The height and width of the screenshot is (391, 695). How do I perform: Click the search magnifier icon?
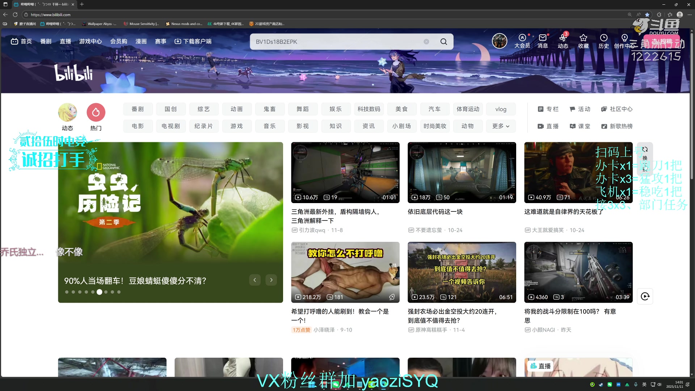(x=443, y=41)
